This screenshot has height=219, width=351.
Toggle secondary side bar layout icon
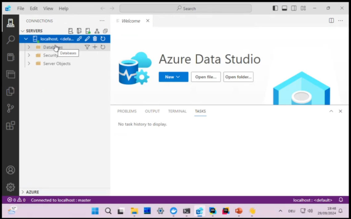(x=294, y=8)
